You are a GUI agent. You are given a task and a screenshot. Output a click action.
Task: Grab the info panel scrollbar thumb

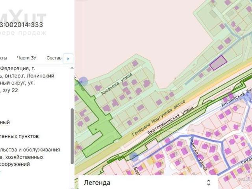(72, 136)
